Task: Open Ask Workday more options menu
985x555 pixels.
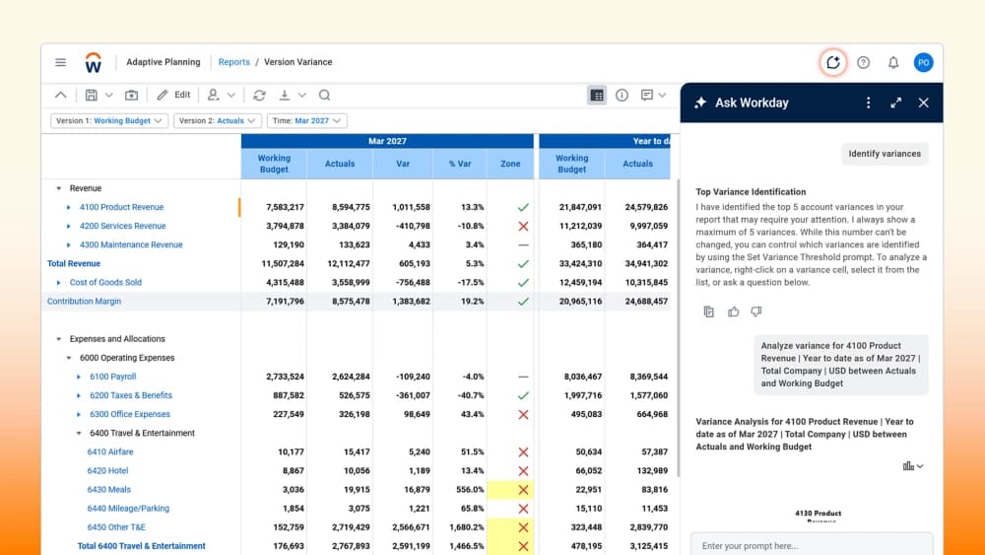Action: (868, 103)
